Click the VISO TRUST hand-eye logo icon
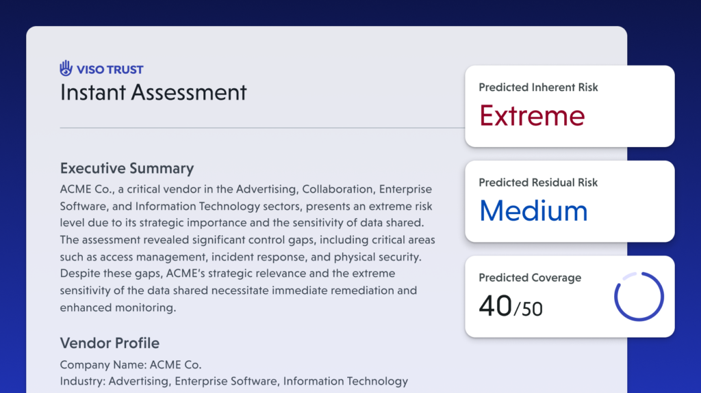Screen dimensions: 701x393 [x=66, y=68]
